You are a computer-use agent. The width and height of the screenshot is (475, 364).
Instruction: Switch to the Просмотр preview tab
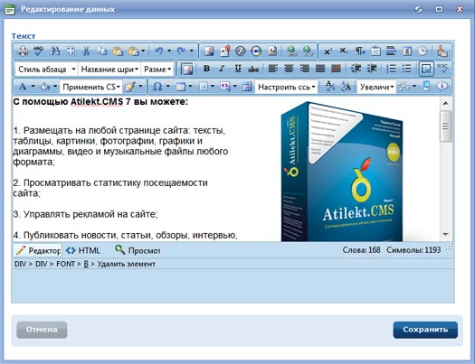(x=138, y=250)
